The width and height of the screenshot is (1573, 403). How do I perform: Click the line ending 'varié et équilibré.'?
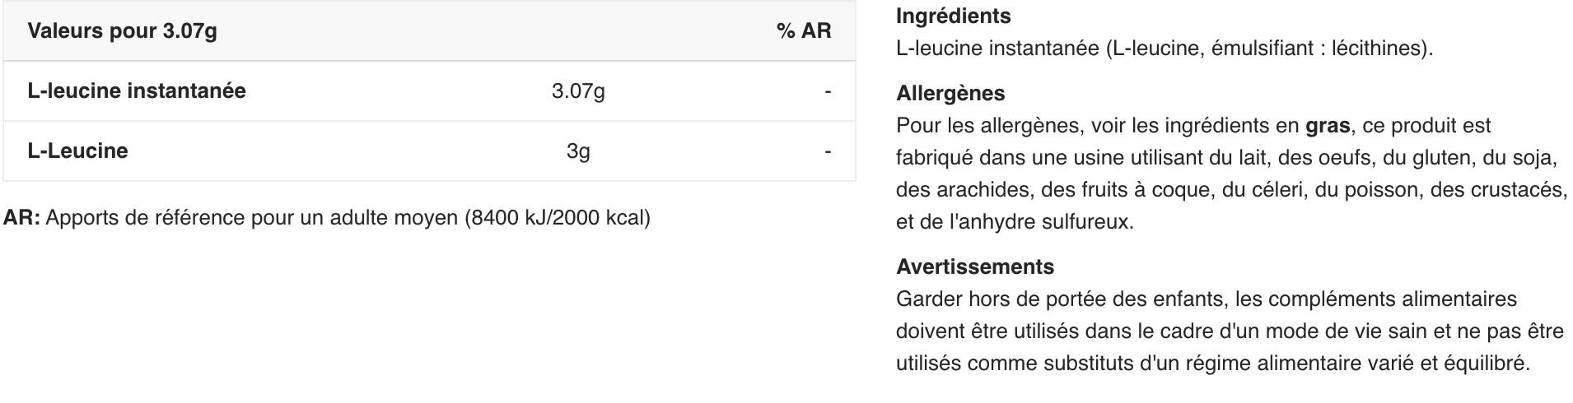(x=1212, y=363)
